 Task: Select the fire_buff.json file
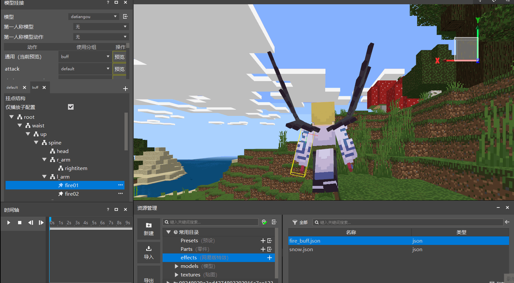(399, 241)
